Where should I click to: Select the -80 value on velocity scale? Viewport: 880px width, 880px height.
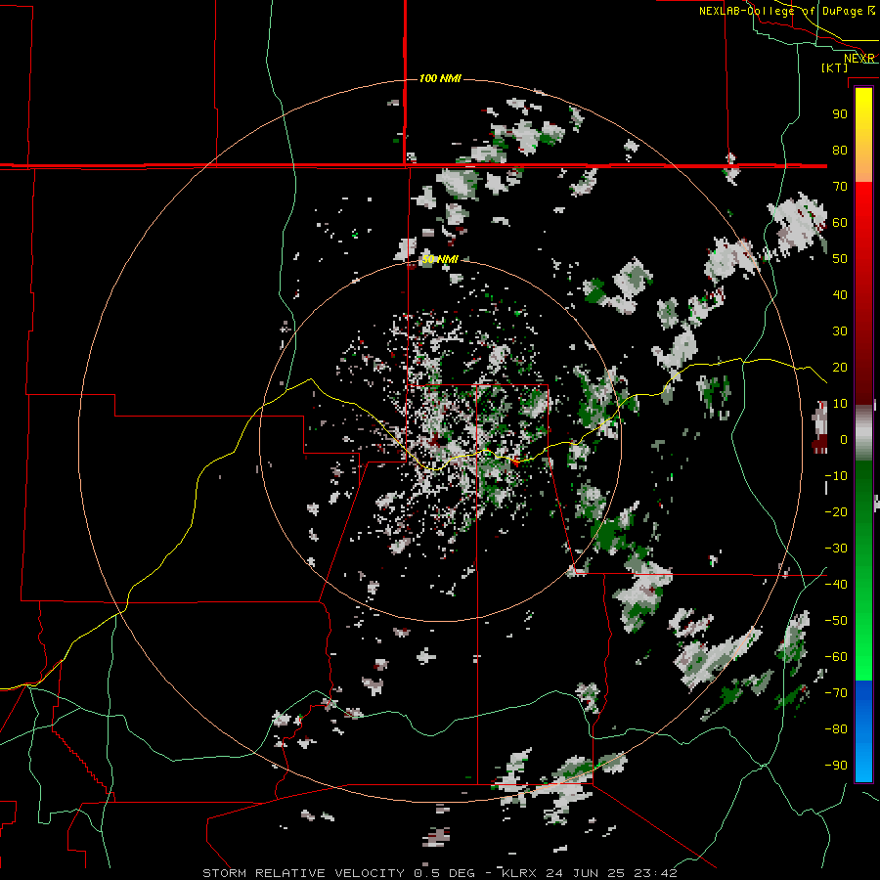pos(836,729)
